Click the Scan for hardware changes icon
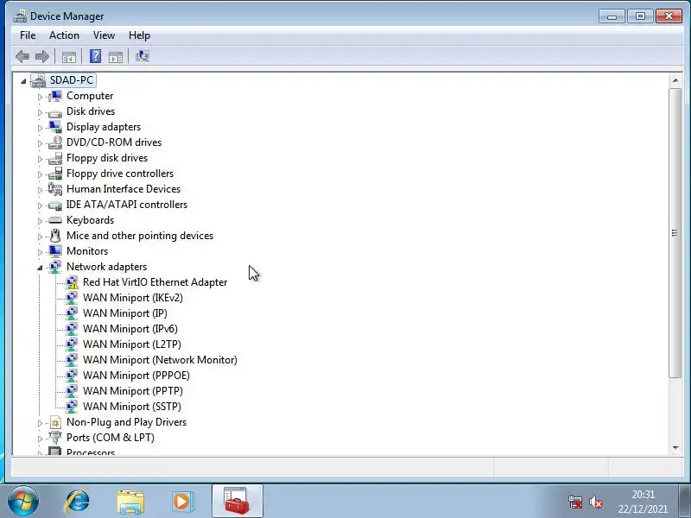691x518 pixels. 143,56
